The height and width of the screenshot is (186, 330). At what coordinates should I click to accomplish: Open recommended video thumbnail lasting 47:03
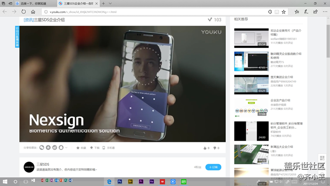(251, 61)
